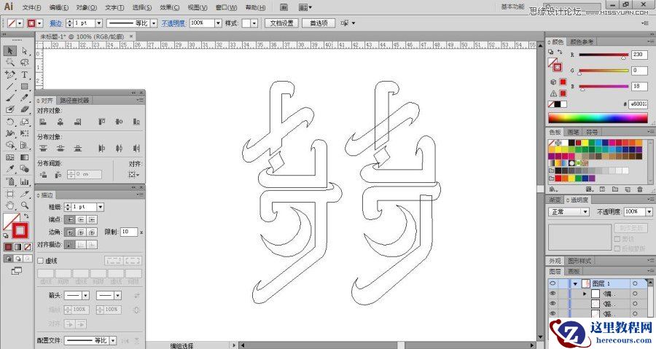Delete swatch using trash icon in Swatches panel
Image resolution: width=656 pixels, height=349 pixels.
tap(640, 189)
